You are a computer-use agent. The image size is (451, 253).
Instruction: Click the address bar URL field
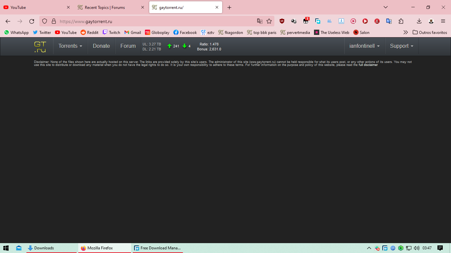[155, 21]
